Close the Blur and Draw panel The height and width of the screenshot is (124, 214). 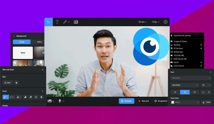tap(42, 70)
